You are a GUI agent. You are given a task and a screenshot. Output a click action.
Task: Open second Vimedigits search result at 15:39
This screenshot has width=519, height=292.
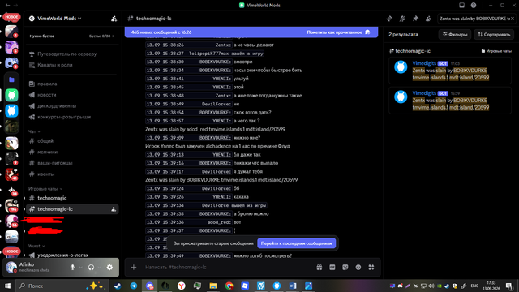[450, 101]
